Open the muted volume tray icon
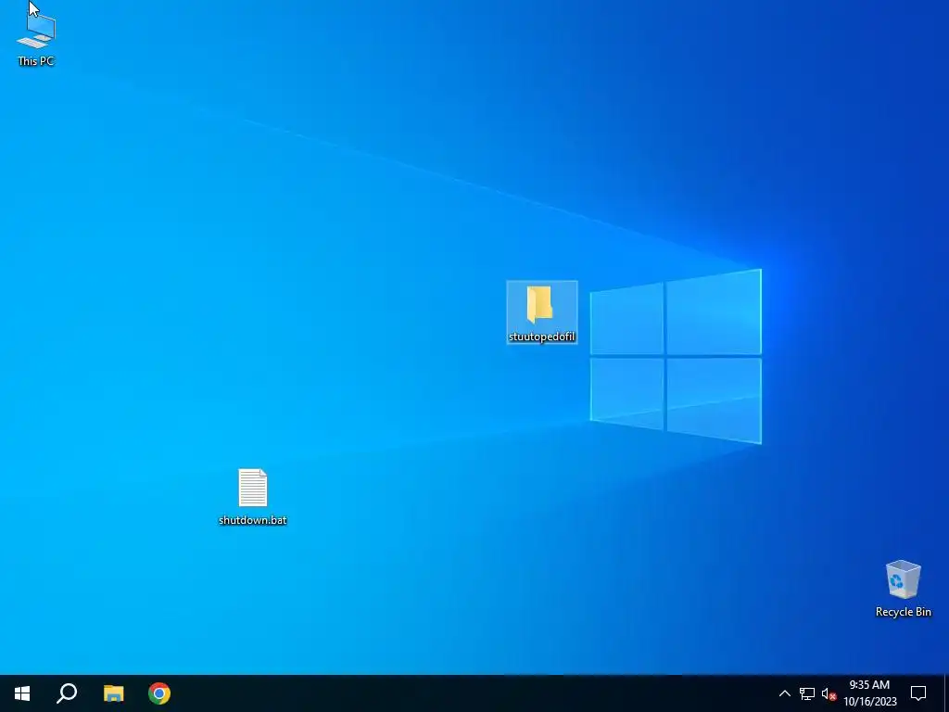Viewport: 949px width, 712px height. [829, 693]
